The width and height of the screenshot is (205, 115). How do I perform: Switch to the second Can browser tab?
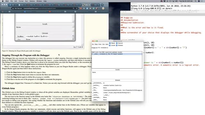[x=22, y=5]
